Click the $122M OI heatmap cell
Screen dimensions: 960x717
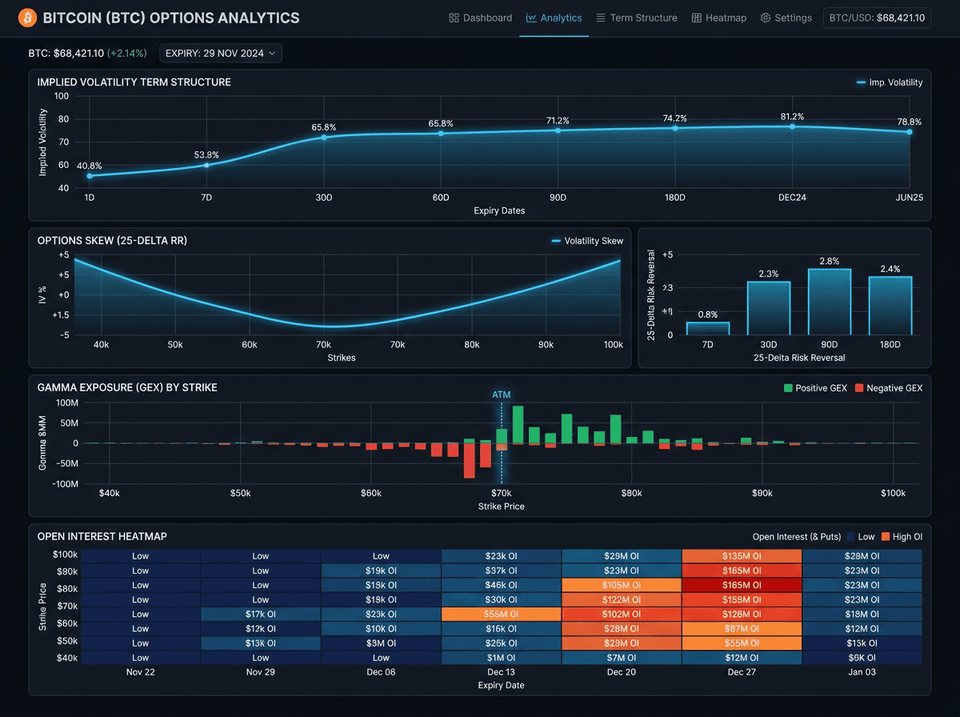(622, 599)
